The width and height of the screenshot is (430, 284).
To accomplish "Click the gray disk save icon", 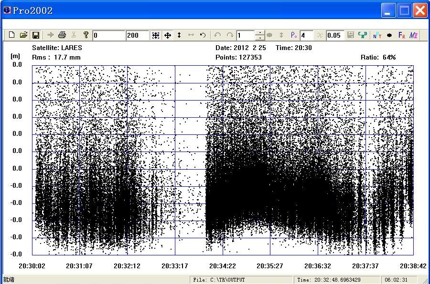I will pos(351,35).
